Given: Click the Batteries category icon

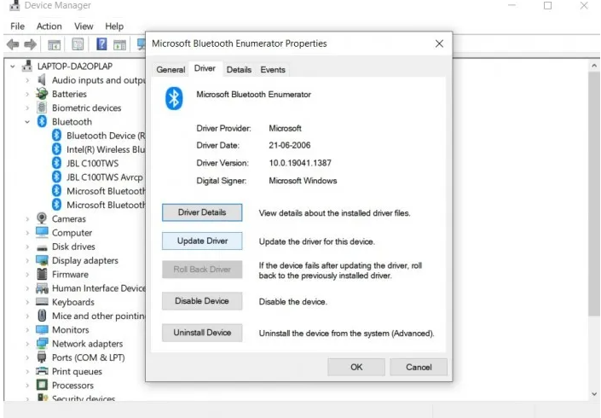Looking at the screenshot, I should click(x=42, y=94).
